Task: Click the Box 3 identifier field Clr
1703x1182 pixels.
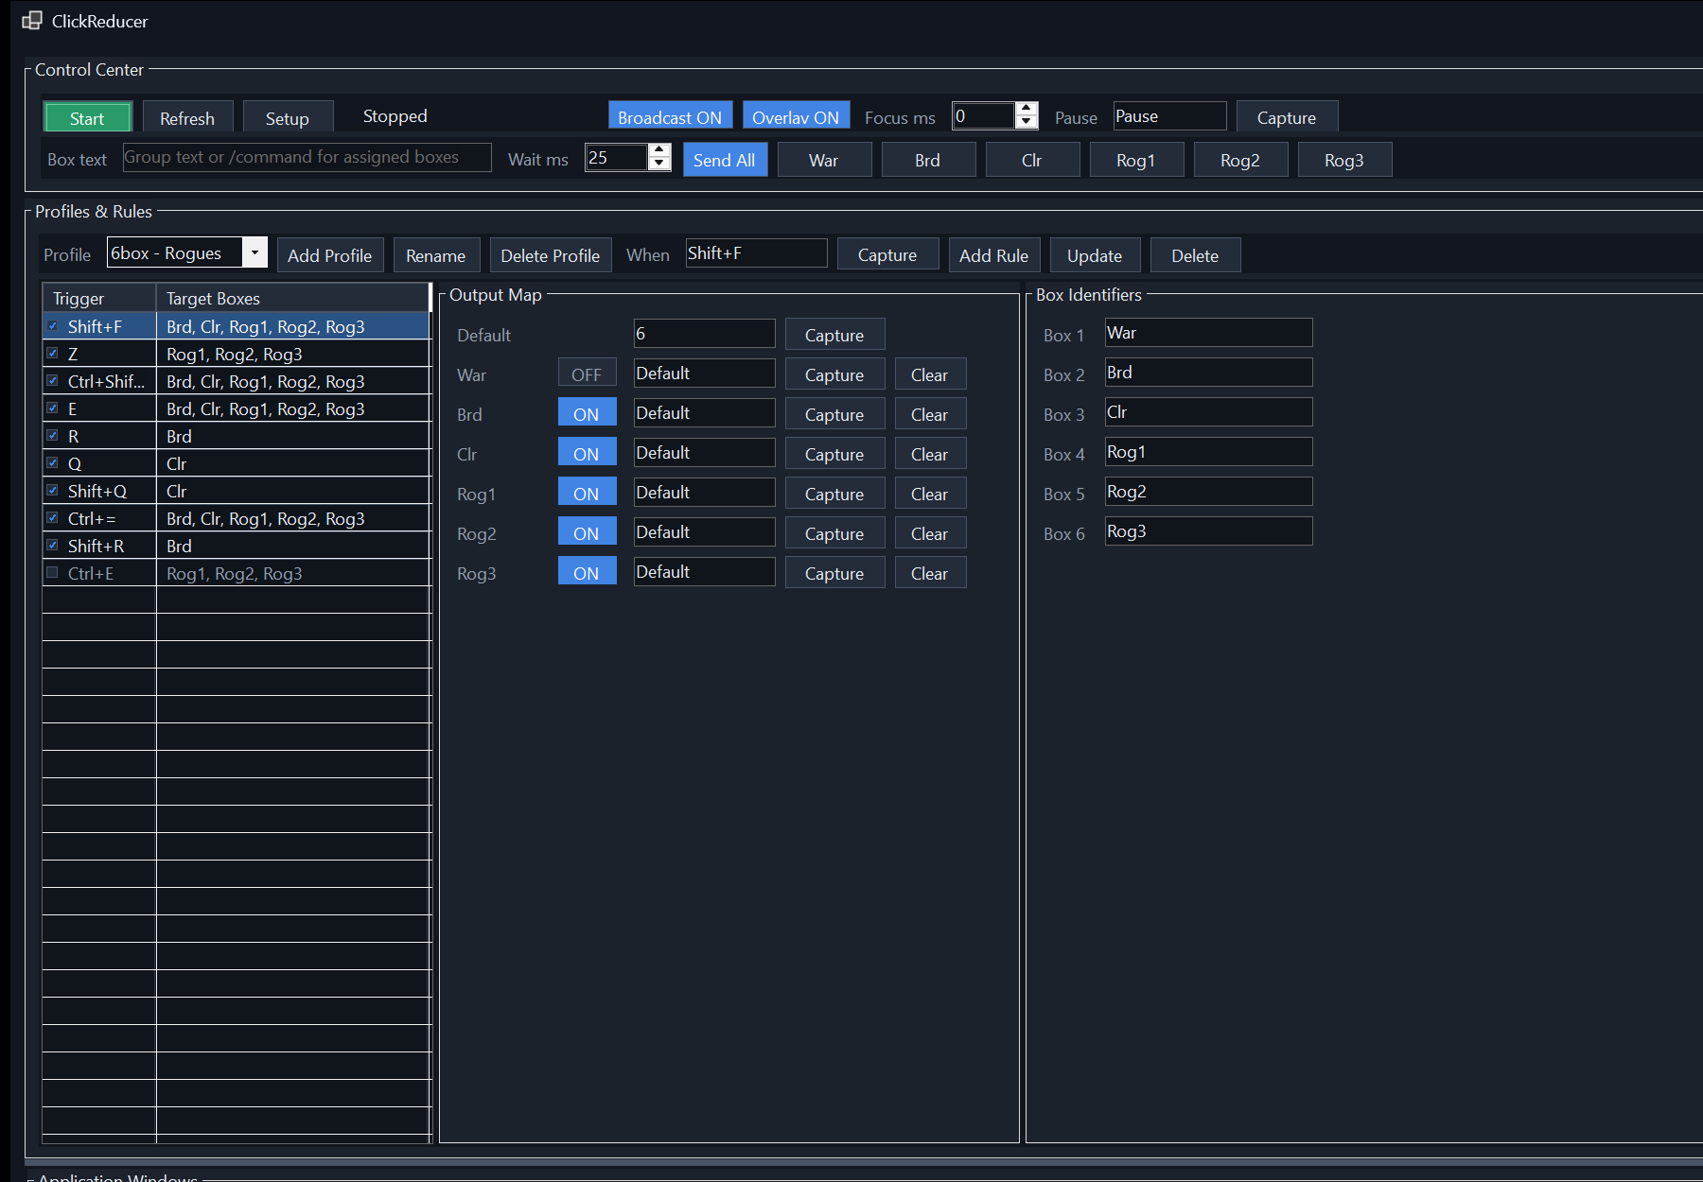Action: pyautogui.click(x=1208, y=411)
